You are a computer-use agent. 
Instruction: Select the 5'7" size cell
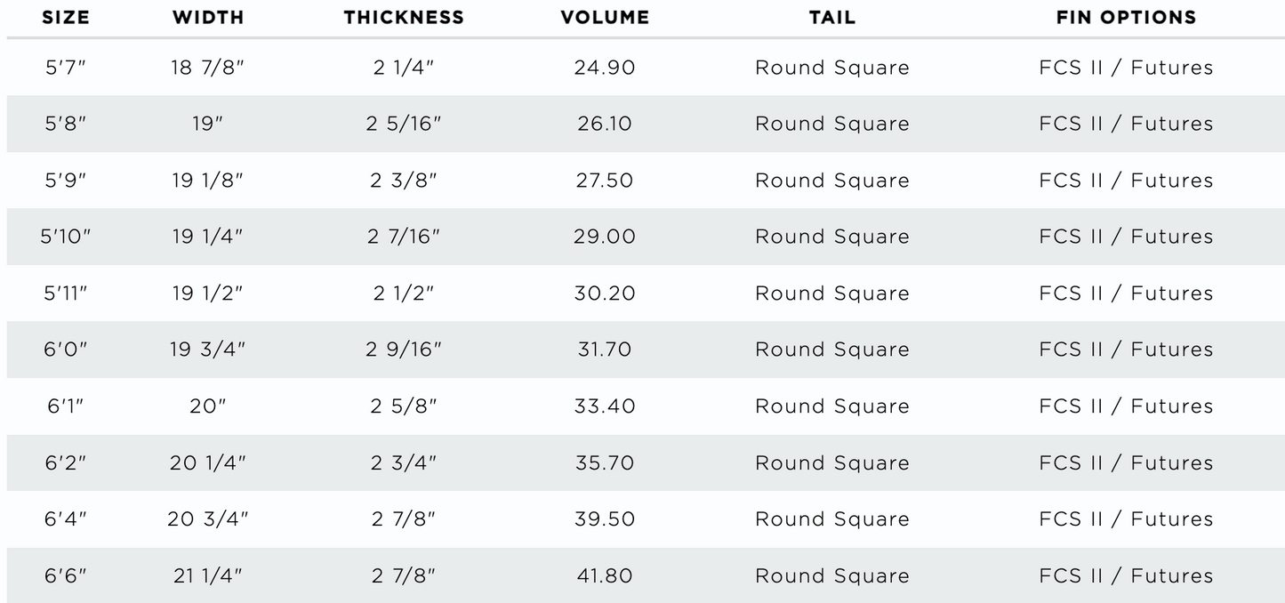click(x=66, y=68)
